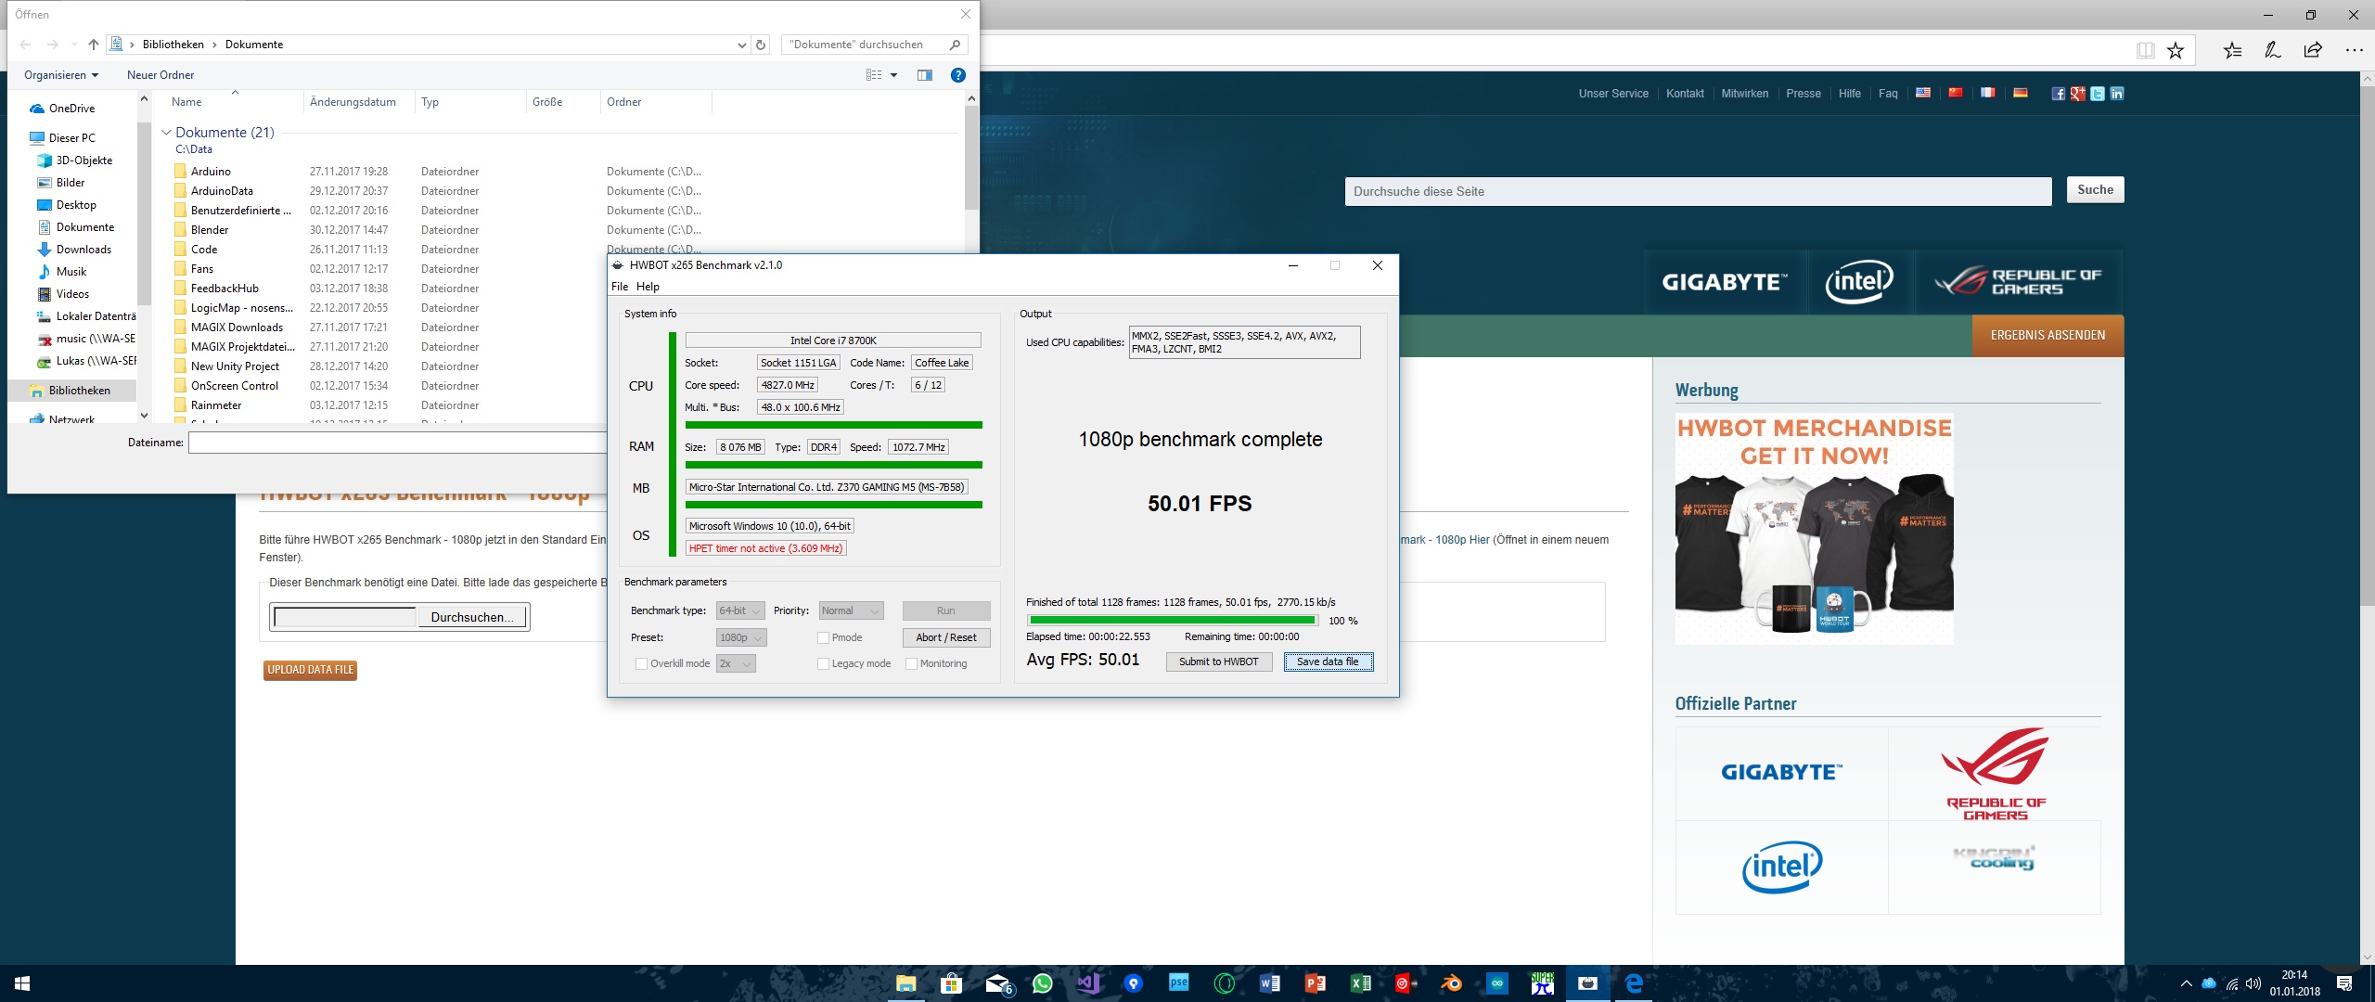The width and height of the screenshot is (2375, 1002).
Task: Open the Priority Normal dropdown
Action: (x=851, y=610)
